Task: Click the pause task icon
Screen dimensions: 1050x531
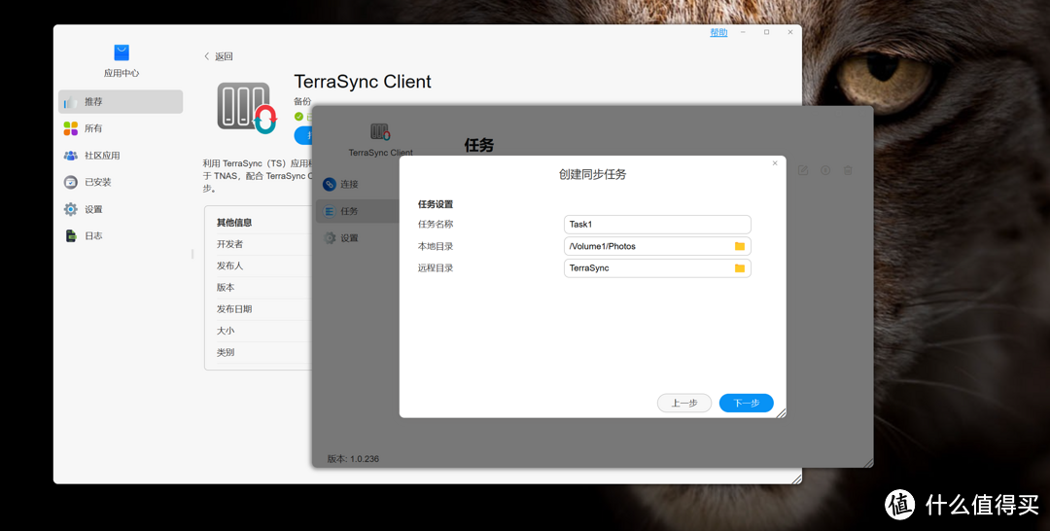Action: pos(825,170)
